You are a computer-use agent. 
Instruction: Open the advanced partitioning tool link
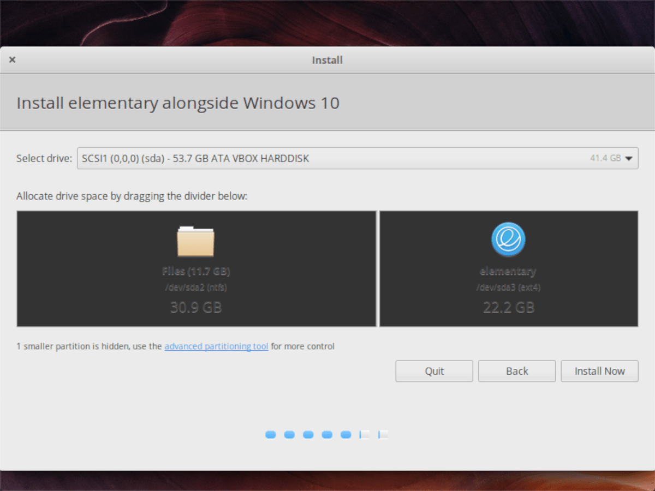216,346
